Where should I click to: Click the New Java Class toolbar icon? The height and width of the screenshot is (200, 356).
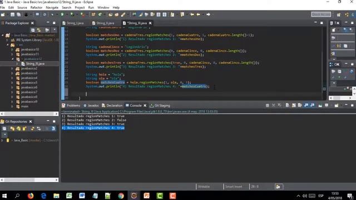pos(100,14)
